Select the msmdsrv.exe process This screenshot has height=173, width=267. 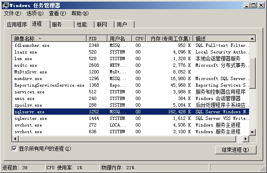(131, 78)
